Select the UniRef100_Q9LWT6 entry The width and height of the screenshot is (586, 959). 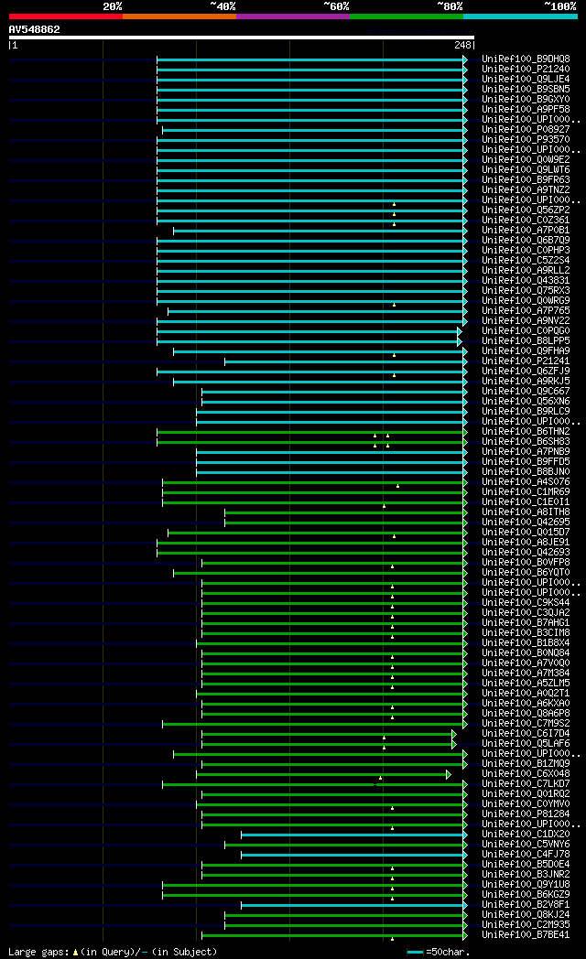click(526, 169)
